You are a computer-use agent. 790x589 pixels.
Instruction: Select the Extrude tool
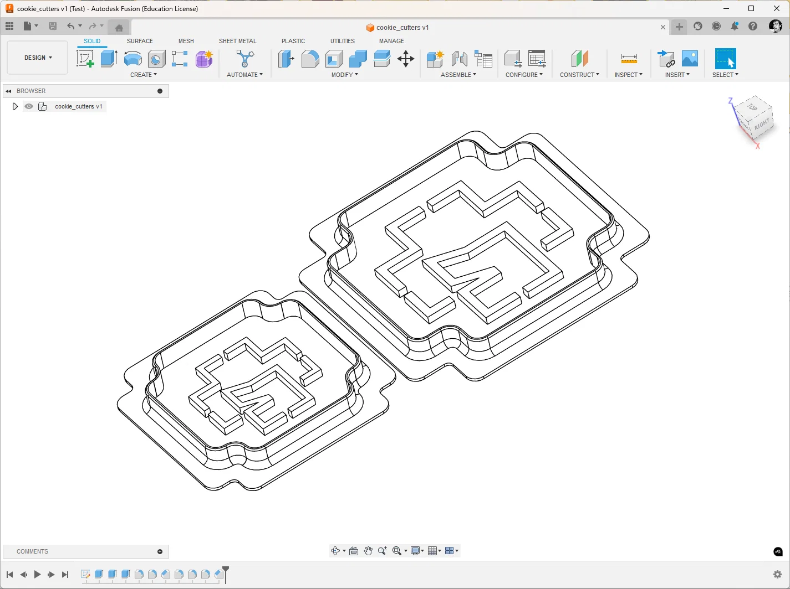coord(109,59)
